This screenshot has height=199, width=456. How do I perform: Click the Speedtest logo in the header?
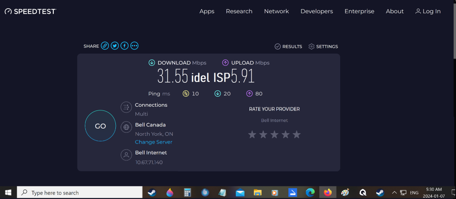pos(30,11)
